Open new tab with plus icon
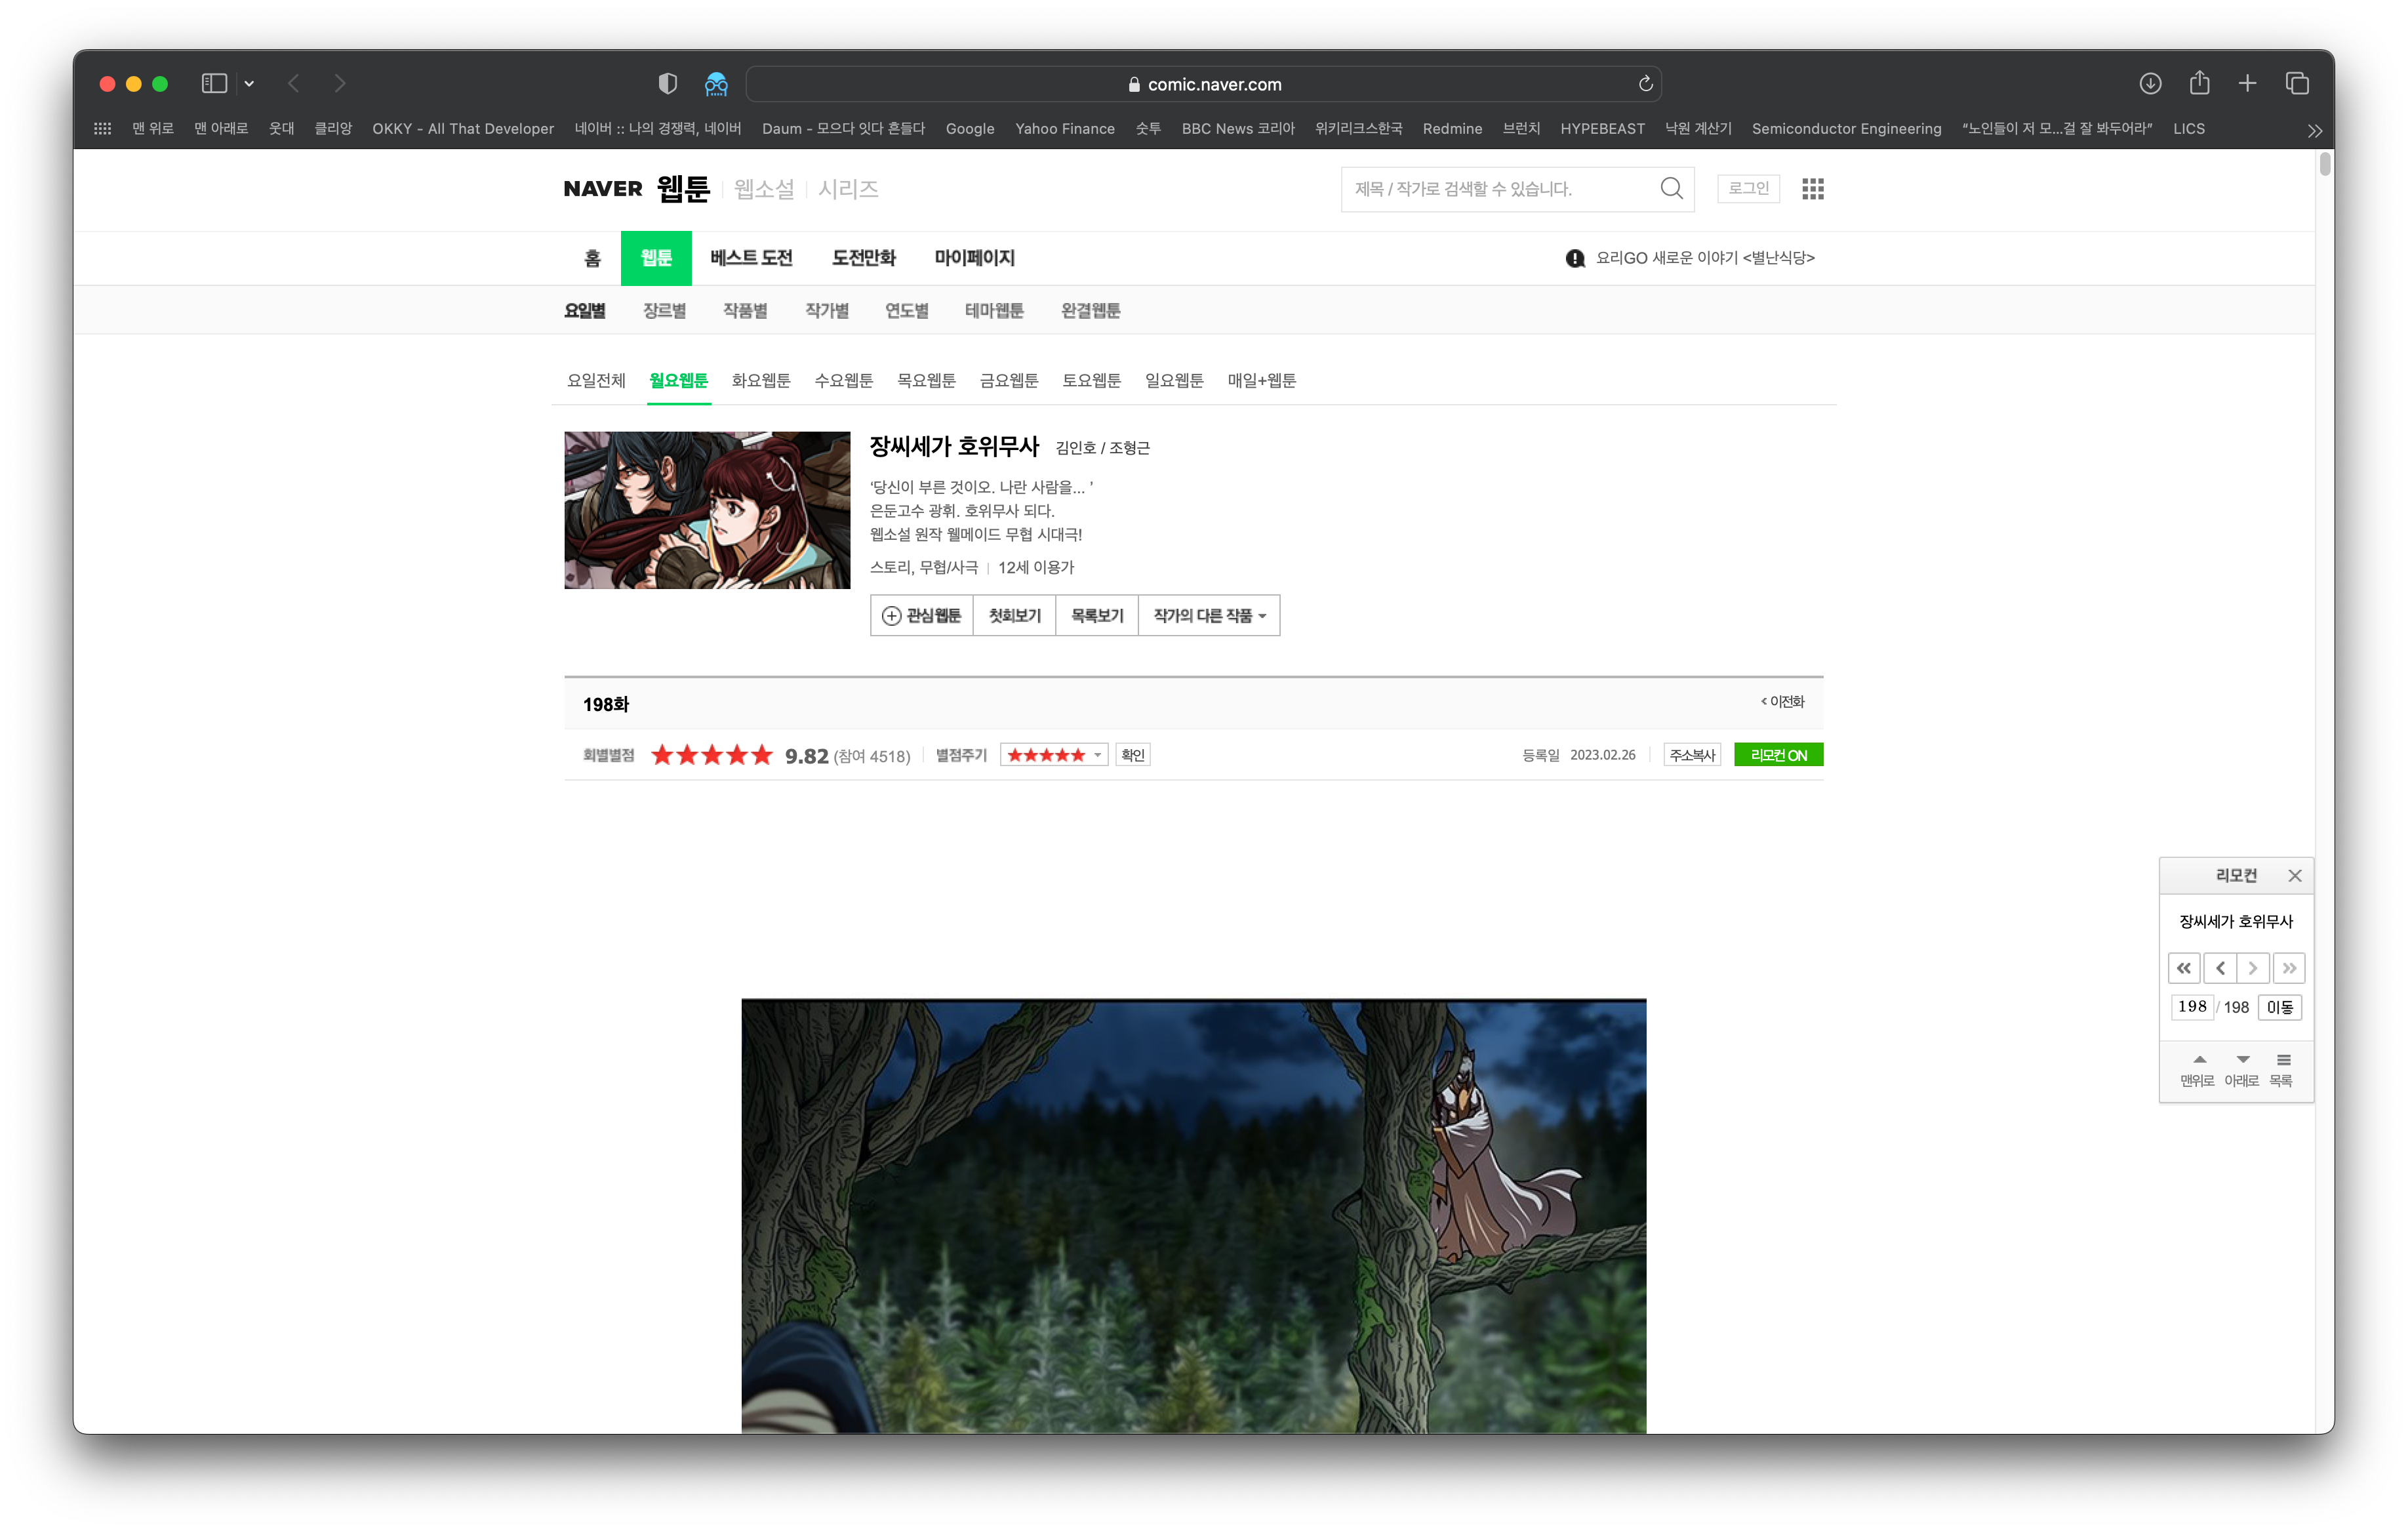The image size is (2408, 1531). tap(2247, 84)
